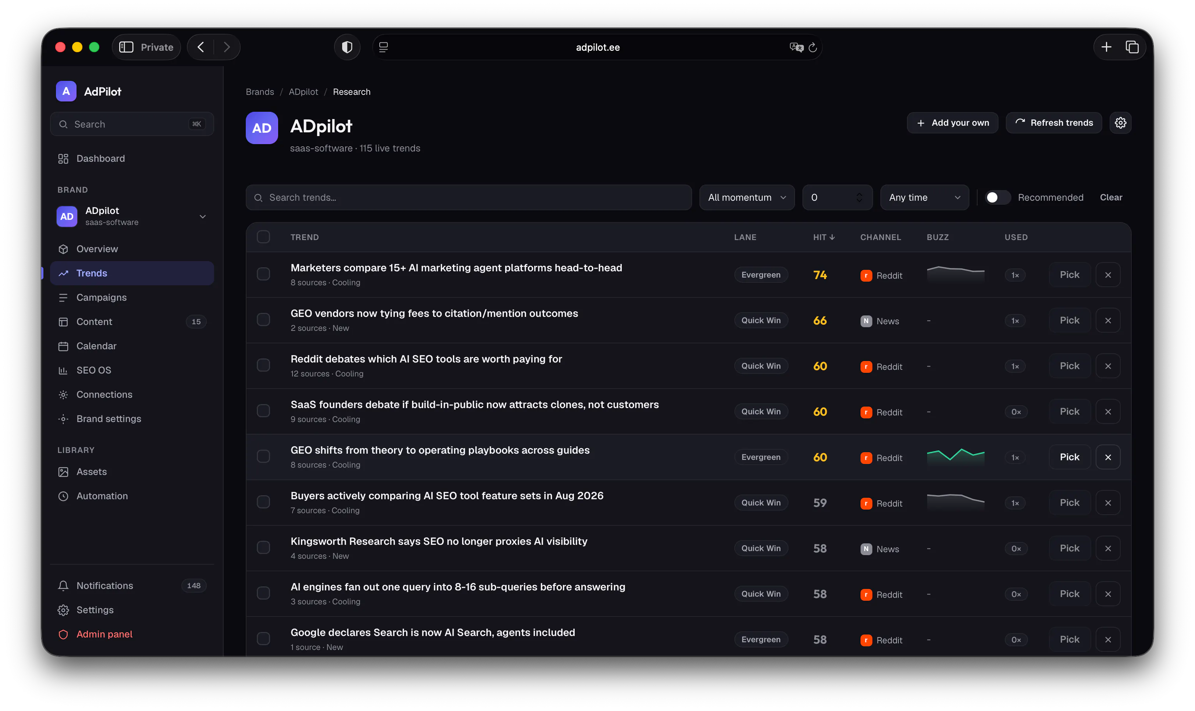Click News channel icon for GEO vendors row
This screenshot has height=711, width=1195.
[x=866, y=321]
